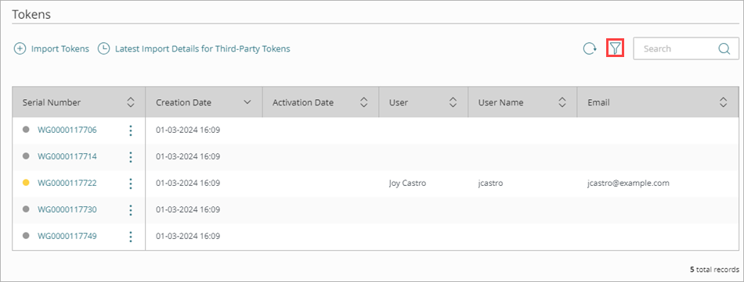
Task: Sort the User Name column arrows
Action: click(x=562, y=102)
